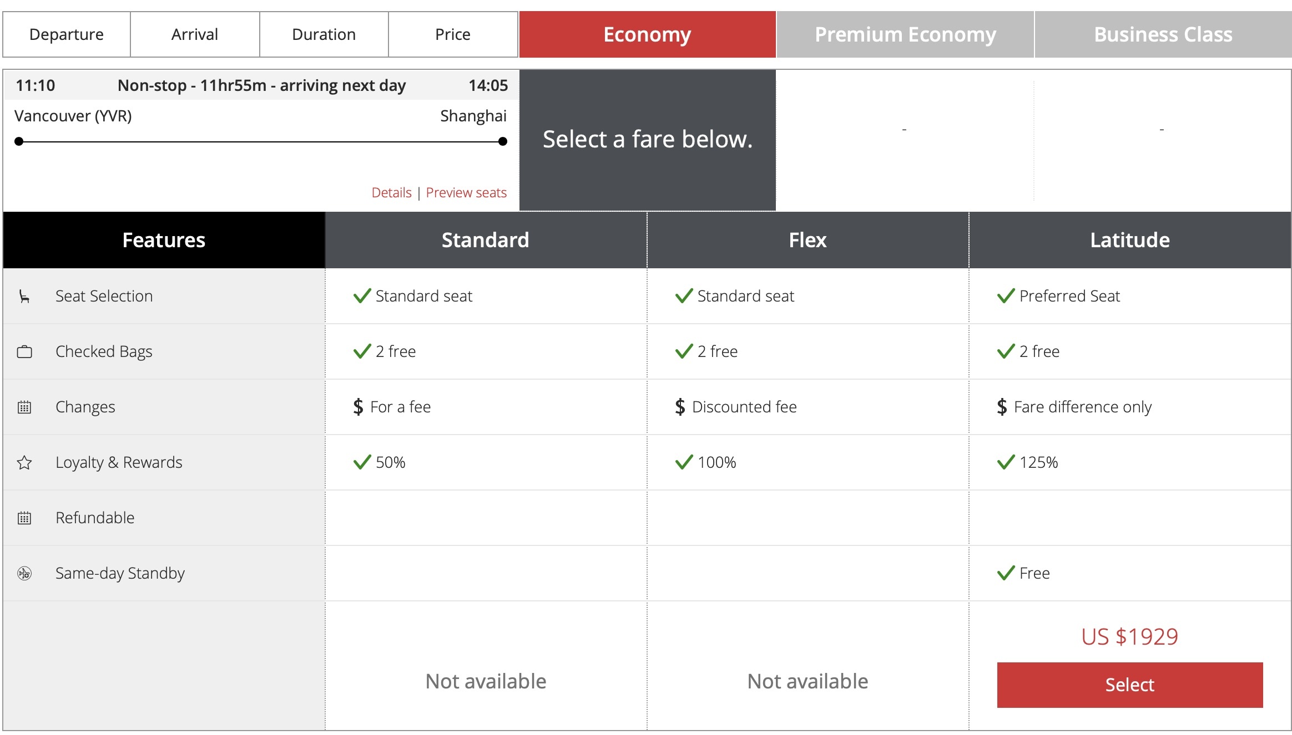Sort flights by Departure

pos(67,34)
